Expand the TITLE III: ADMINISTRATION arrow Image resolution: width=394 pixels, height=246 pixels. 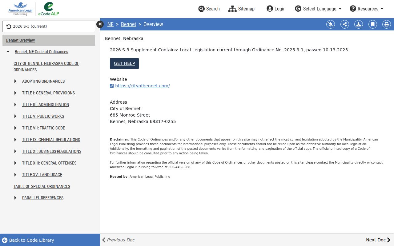pos(15,105)
